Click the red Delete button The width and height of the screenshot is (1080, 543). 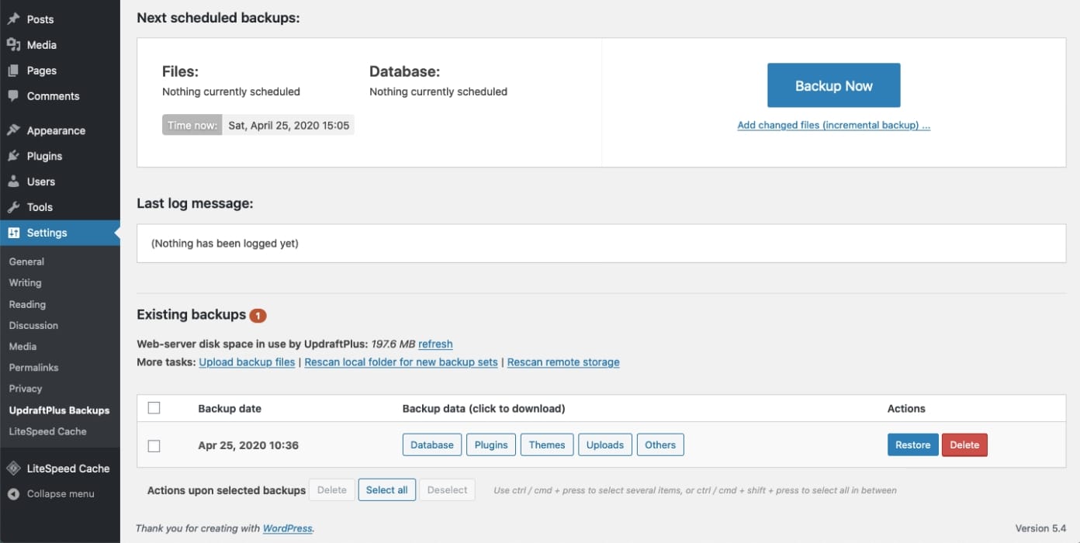[x=964, y=444]
